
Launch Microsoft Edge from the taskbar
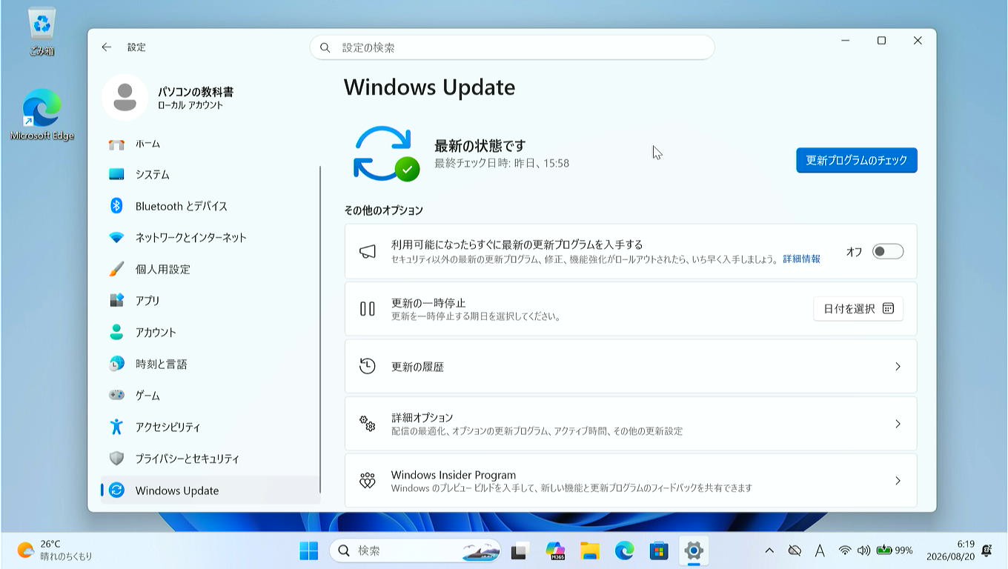tap(625, 550)
